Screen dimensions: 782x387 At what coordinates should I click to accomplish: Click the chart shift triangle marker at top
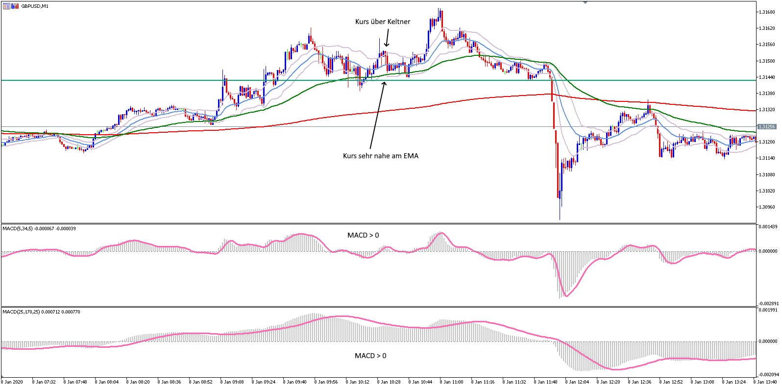pyautogui.click(x=585, y=2)
